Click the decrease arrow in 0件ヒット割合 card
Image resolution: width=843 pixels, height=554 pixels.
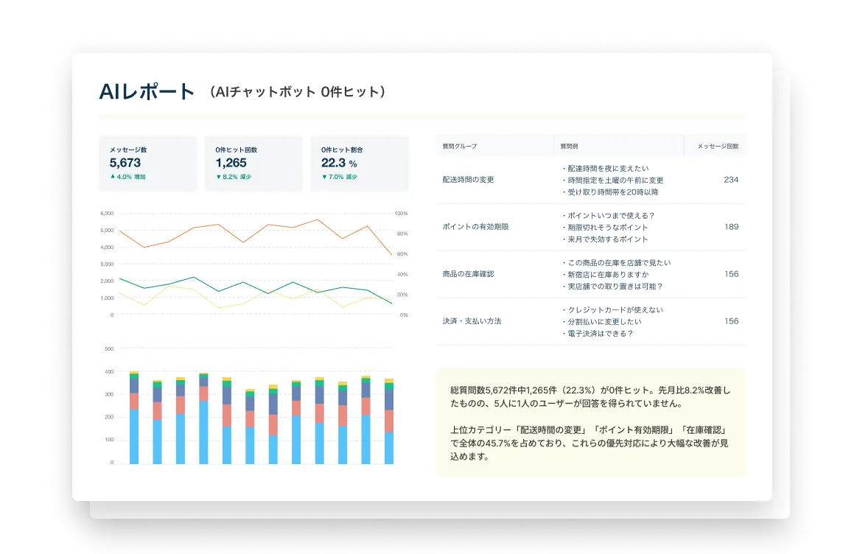click(x=324, y=177)
